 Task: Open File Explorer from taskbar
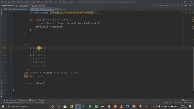coord(134,106)
